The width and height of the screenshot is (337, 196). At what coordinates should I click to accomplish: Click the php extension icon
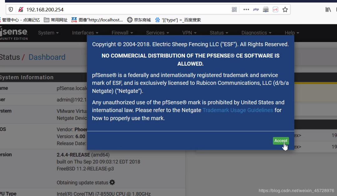(x=256, y=9)
